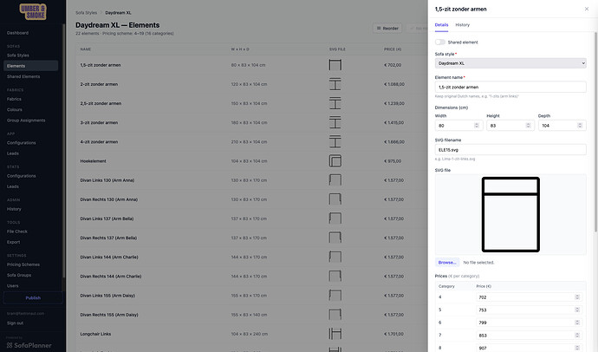Click SVG icon for 2-zit zonder armen row
This screenshot has height=352, width=598.
pos(335,84)
